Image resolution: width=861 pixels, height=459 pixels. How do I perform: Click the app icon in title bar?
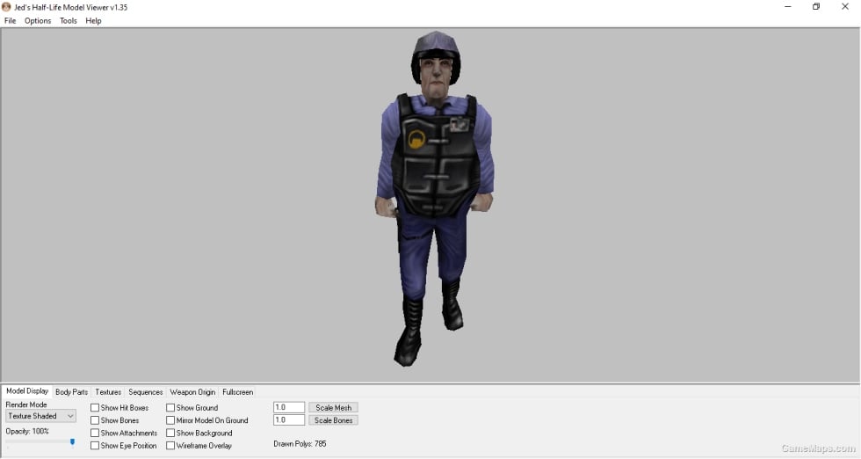coord(6,7)
